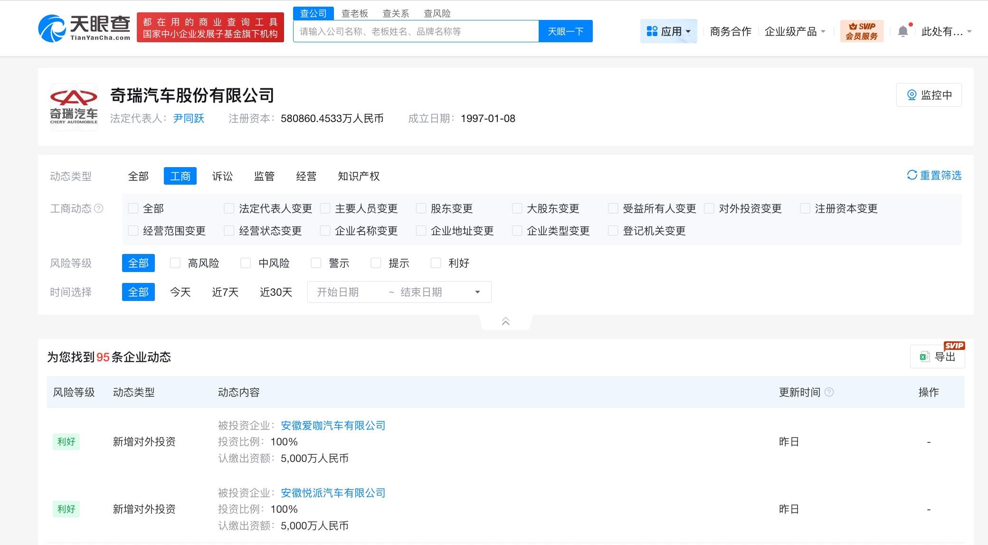The image size is (988, 545).
Task: Switch to the 诉讼 dynamic type tab
Action: [x=222, y=176]
